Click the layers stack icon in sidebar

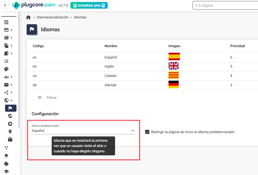point(6,156)
